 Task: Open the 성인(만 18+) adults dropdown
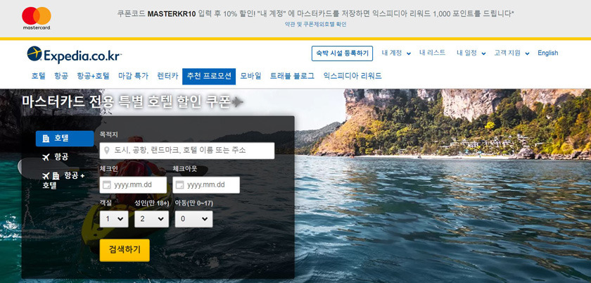click(151, 219)
